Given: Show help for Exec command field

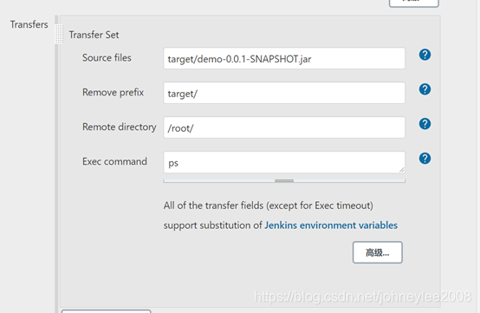Looking at the screenshot, I should tap(425, 159).
